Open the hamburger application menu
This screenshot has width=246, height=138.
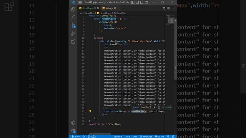pyautogui.click(x=80, y=2)
